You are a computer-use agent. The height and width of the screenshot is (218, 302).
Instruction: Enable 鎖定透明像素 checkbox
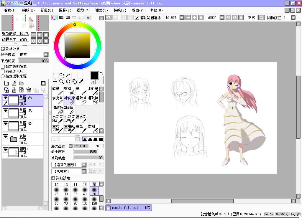point(3,67)
